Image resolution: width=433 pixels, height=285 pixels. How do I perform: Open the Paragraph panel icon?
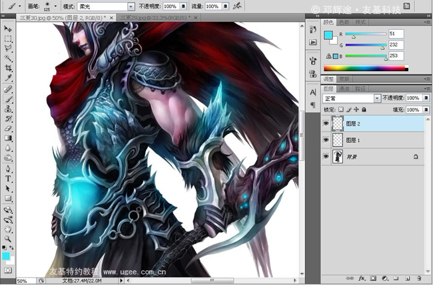point(313,105)
